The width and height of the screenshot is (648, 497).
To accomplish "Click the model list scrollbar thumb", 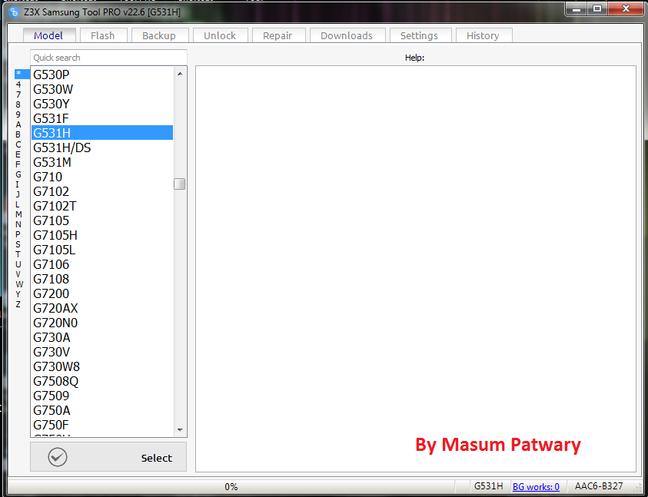I will pos(179,184).
